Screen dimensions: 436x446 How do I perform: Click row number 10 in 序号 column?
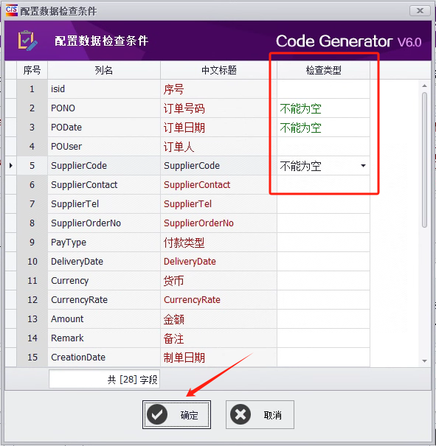[x=32, y=262]
